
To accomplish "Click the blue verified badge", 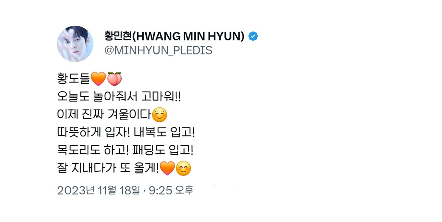I will [253, 36].
